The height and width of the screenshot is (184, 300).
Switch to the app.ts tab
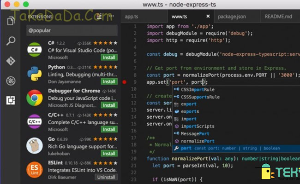coord(132,17)
